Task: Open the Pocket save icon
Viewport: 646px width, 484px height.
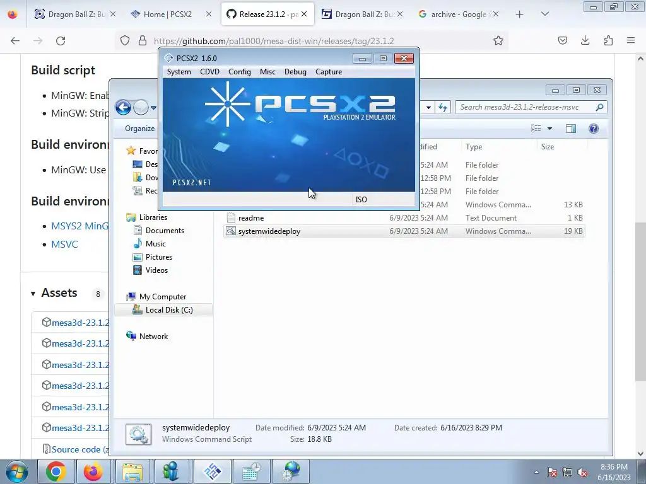Action: coord(562,40)
